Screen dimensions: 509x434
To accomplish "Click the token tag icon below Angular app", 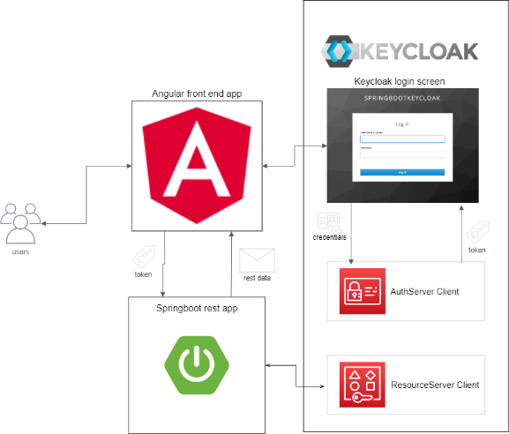I will 144,257.
